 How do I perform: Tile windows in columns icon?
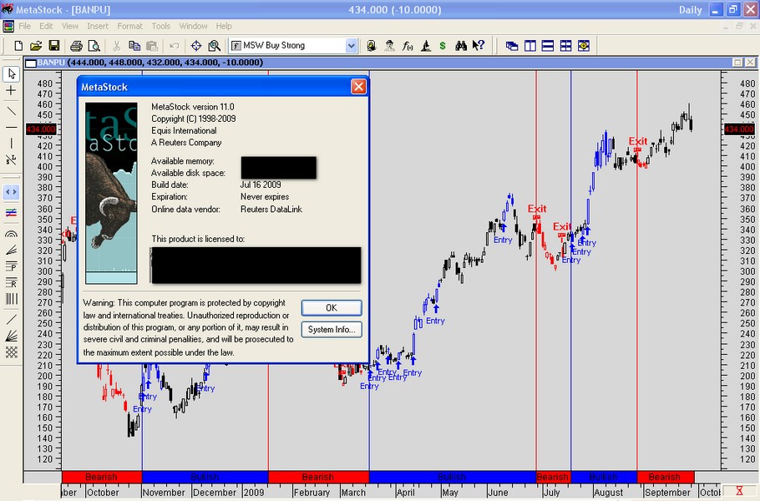530,46
